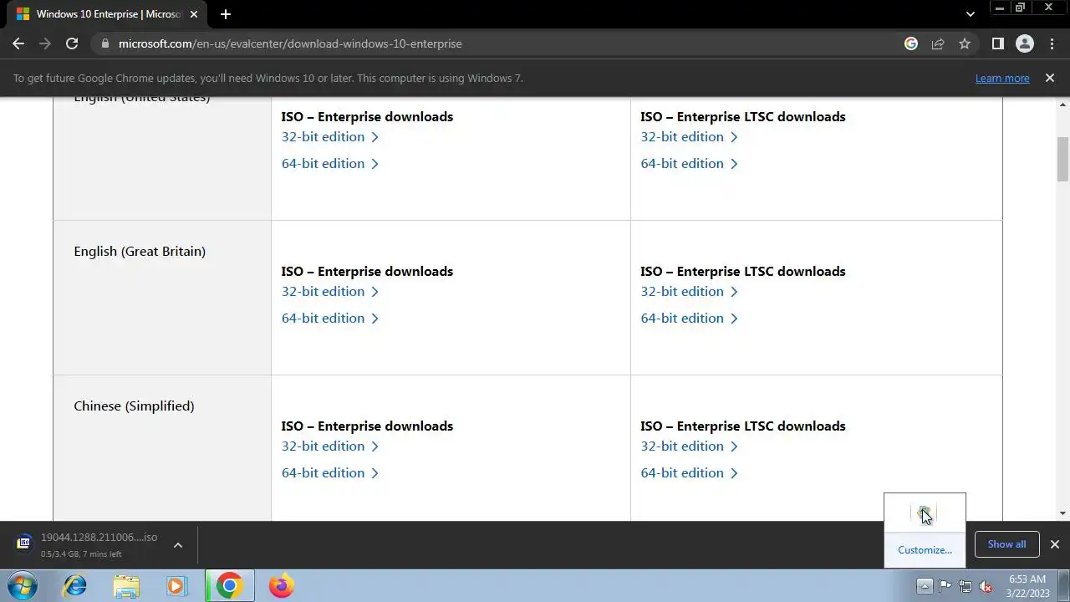Download Chinese (Simplified) LTSC 32-bit edition

click(x=689, y=446)
